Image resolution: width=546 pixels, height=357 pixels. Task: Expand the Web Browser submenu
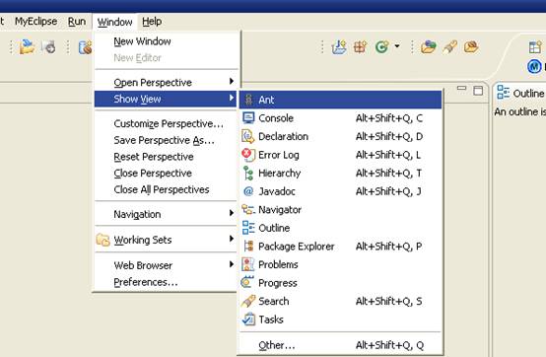point(166,265)
